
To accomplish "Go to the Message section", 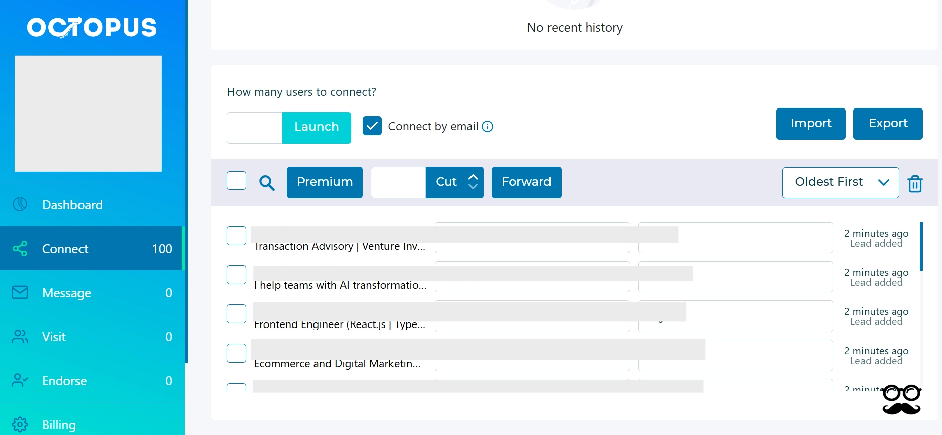I will (x=92, y=292).
